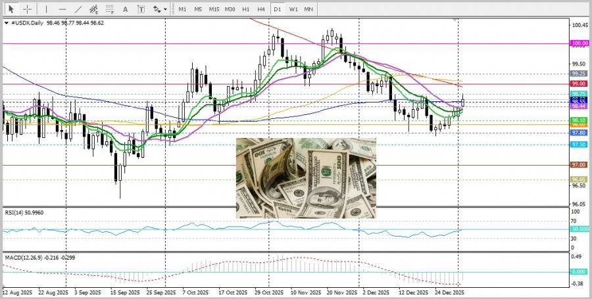This screenshot has width=592, height=299.
Task: Select the text 'A' tool
Action: pyautogui.click(x=126, y=9)
